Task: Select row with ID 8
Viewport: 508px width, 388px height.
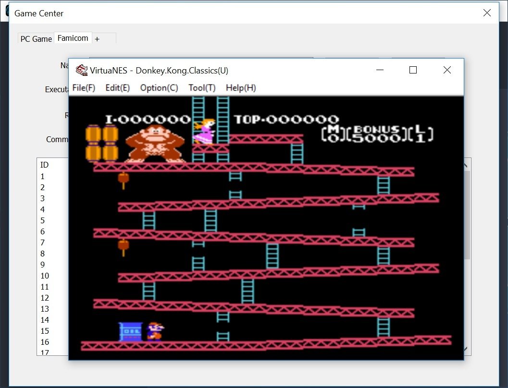Action: coord(42,254)
